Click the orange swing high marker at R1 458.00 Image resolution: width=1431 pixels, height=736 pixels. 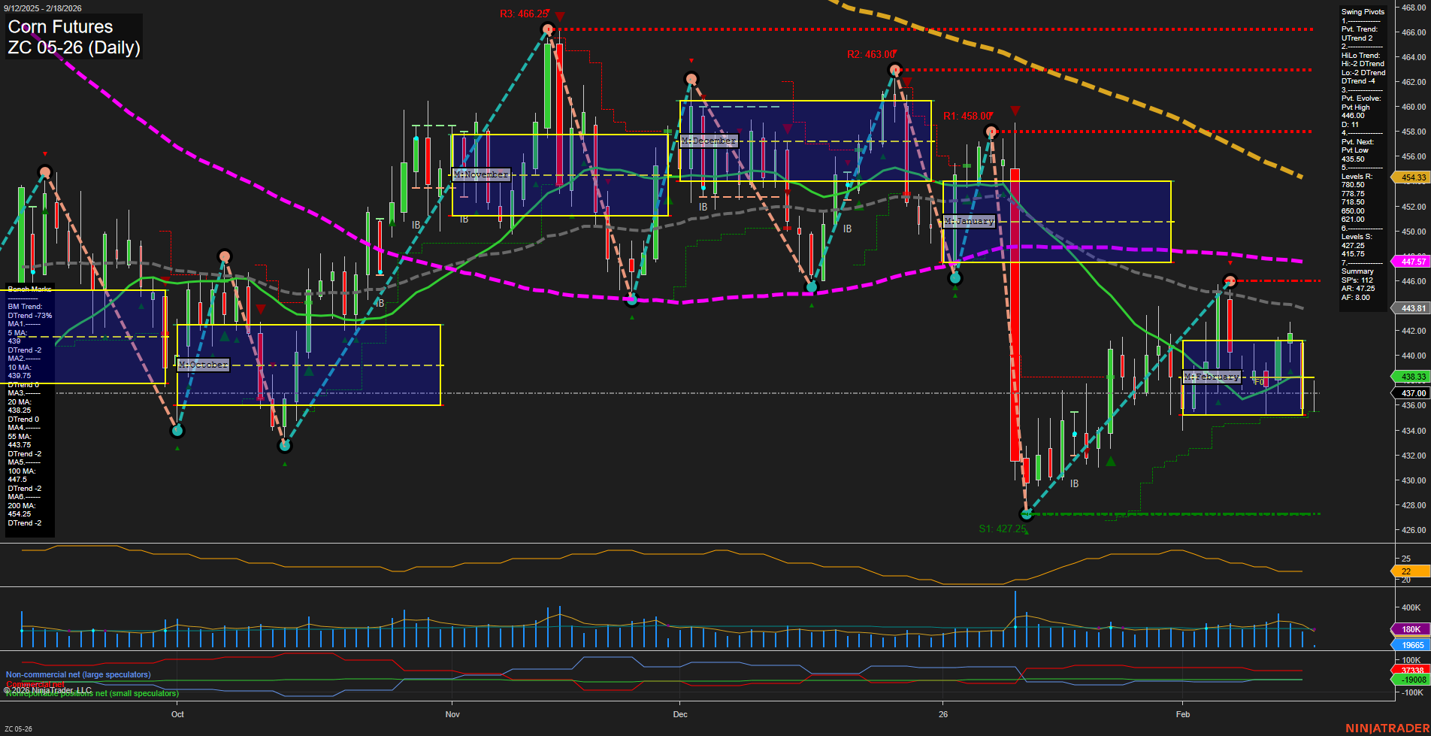tap(991, 130)
